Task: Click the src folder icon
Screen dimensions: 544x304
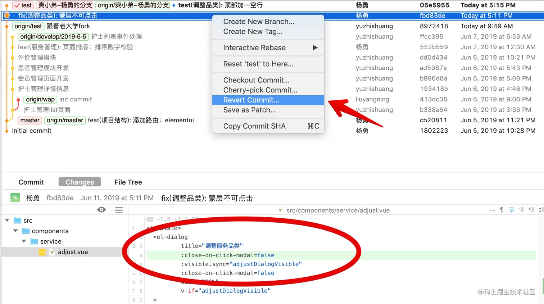Action: 17,221
